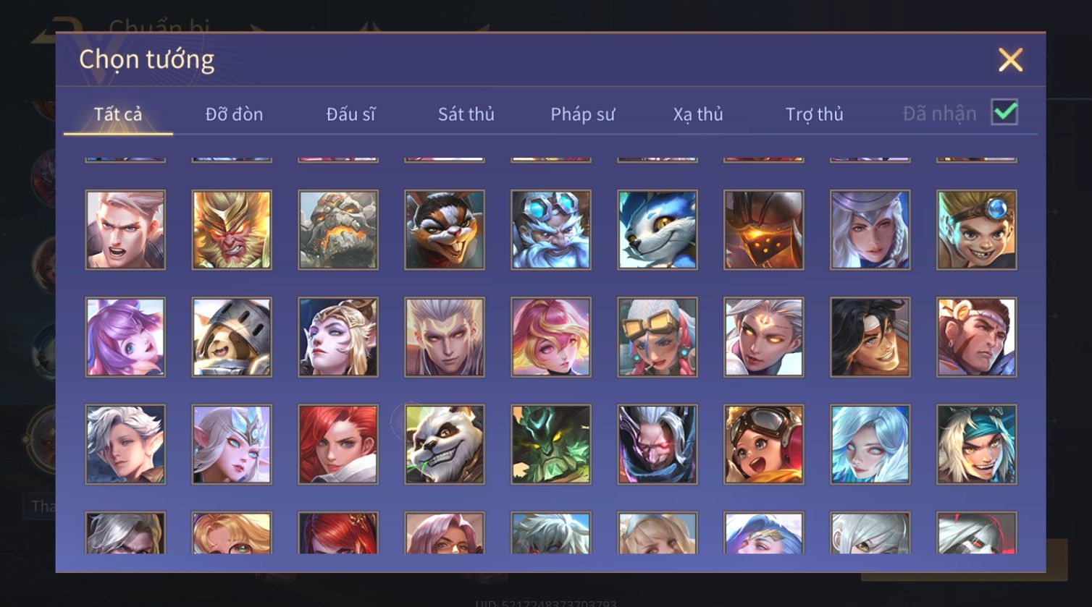Viewport: 1092px width, 607px height.
Task: Pick the lava rock golem hero
Action: tap(338, 230)
